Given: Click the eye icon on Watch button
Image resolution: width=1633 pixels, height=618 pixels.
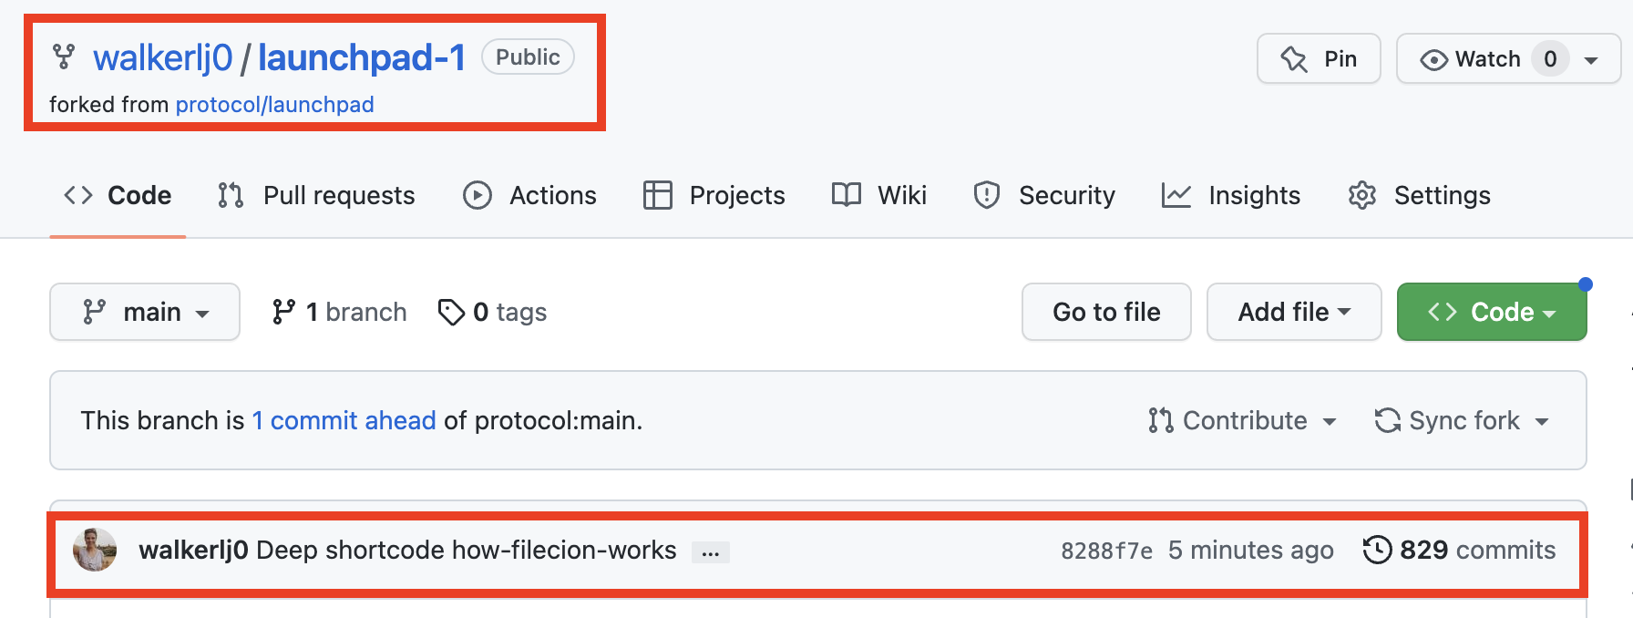Looking at the screenshot, I should [1433, 60].
